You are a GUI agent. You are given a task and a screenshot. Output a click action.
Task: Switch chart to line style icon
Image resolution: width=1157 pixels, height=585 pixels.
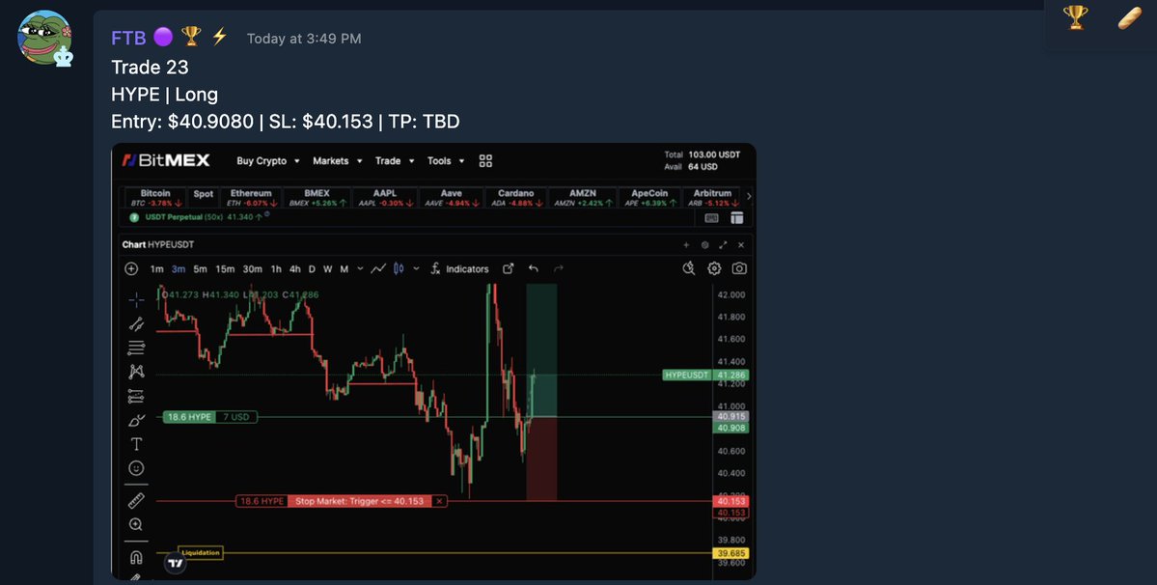tap(378, 269)
